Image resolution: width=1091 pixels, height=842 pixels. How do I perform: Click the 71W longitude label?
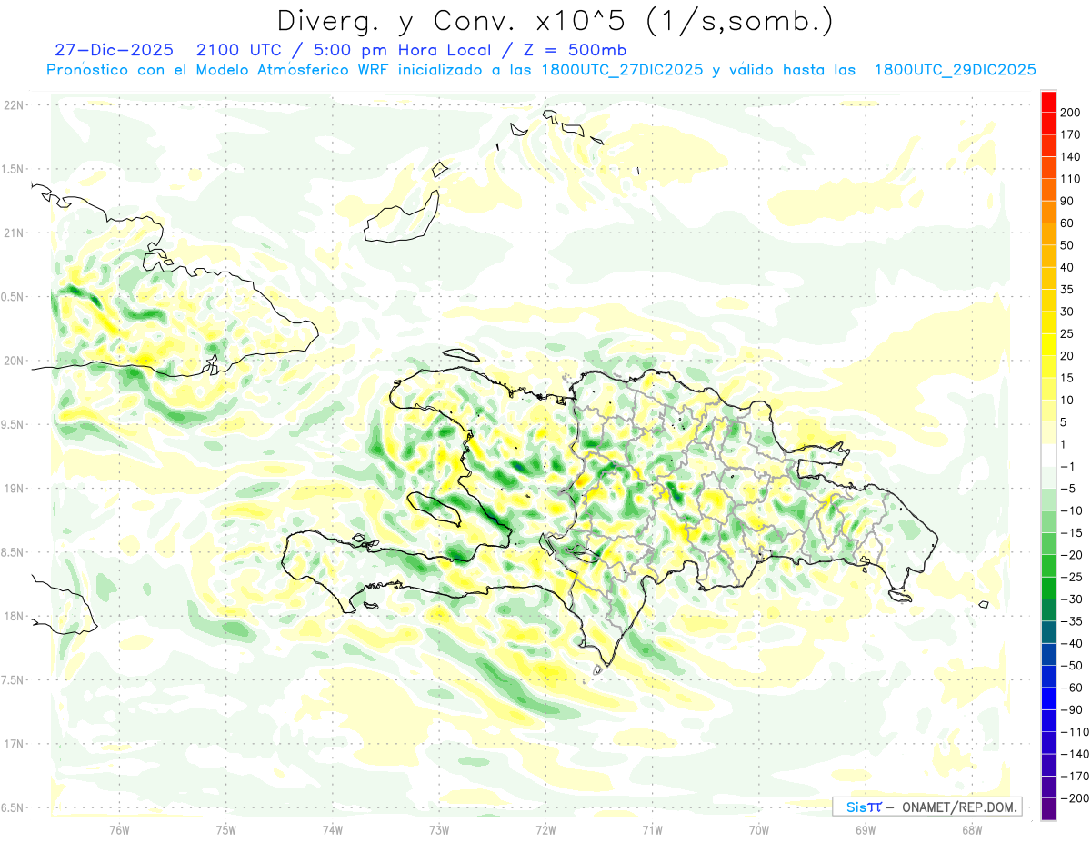pos(652,829)
